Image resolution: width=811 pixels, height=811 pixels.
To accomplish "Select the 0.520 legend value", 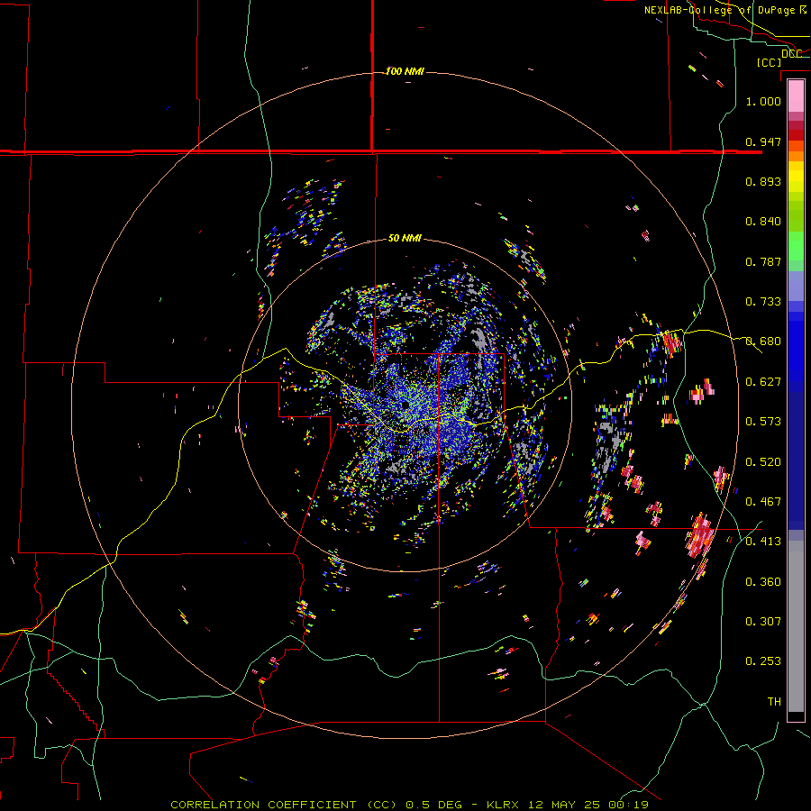I will 763,462.
